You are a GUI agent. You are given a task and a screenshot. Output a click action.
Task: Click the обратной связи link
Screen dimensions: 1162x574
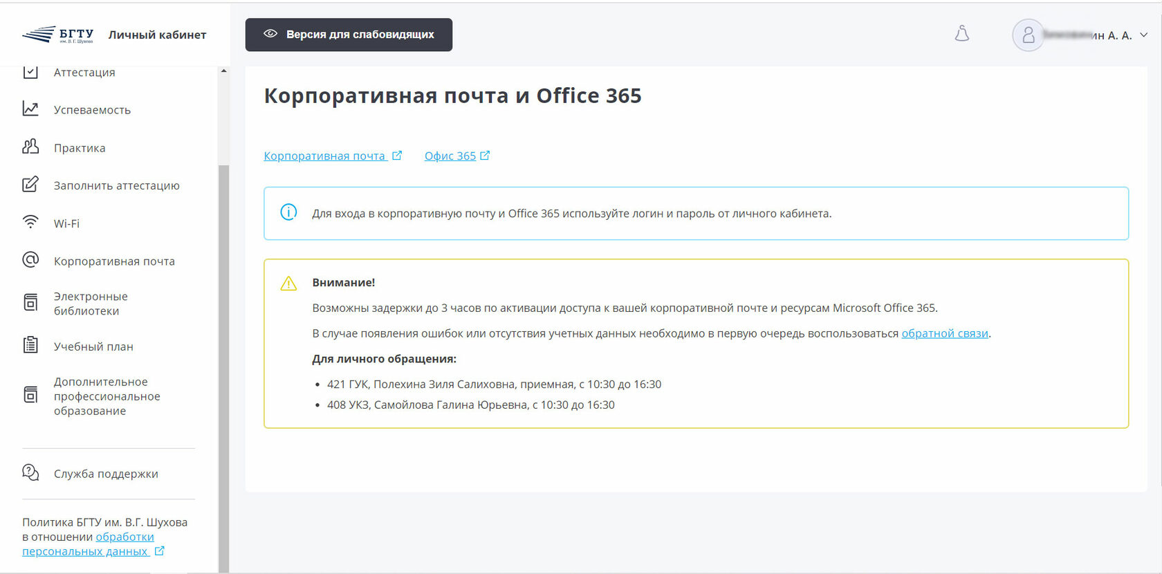point(945,333)
